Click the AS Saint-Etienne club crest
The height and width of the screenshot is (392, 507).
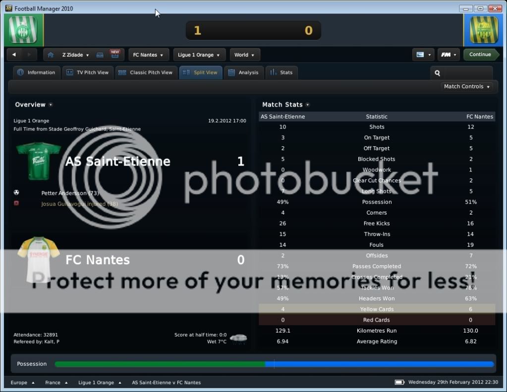point(23,30)
